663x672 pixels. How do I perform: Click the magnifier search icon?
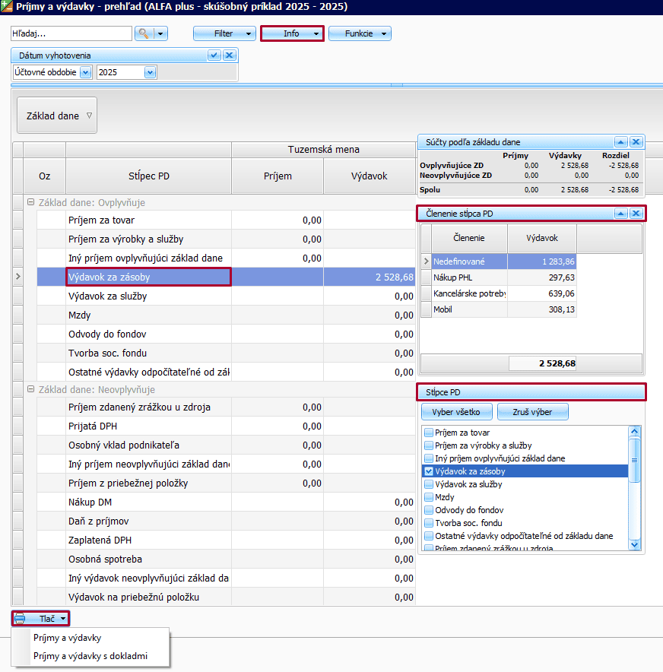[143, 33]
